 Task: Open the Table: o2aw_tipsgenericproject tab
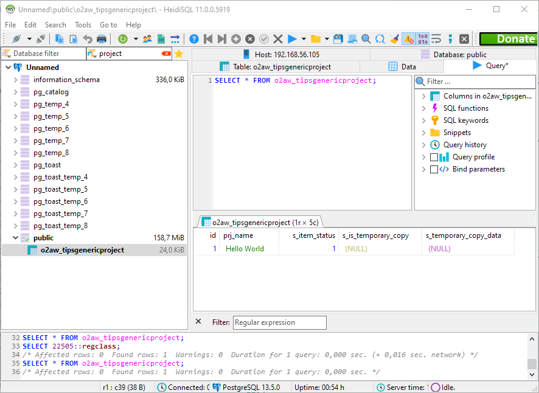(x=276, y=67)
